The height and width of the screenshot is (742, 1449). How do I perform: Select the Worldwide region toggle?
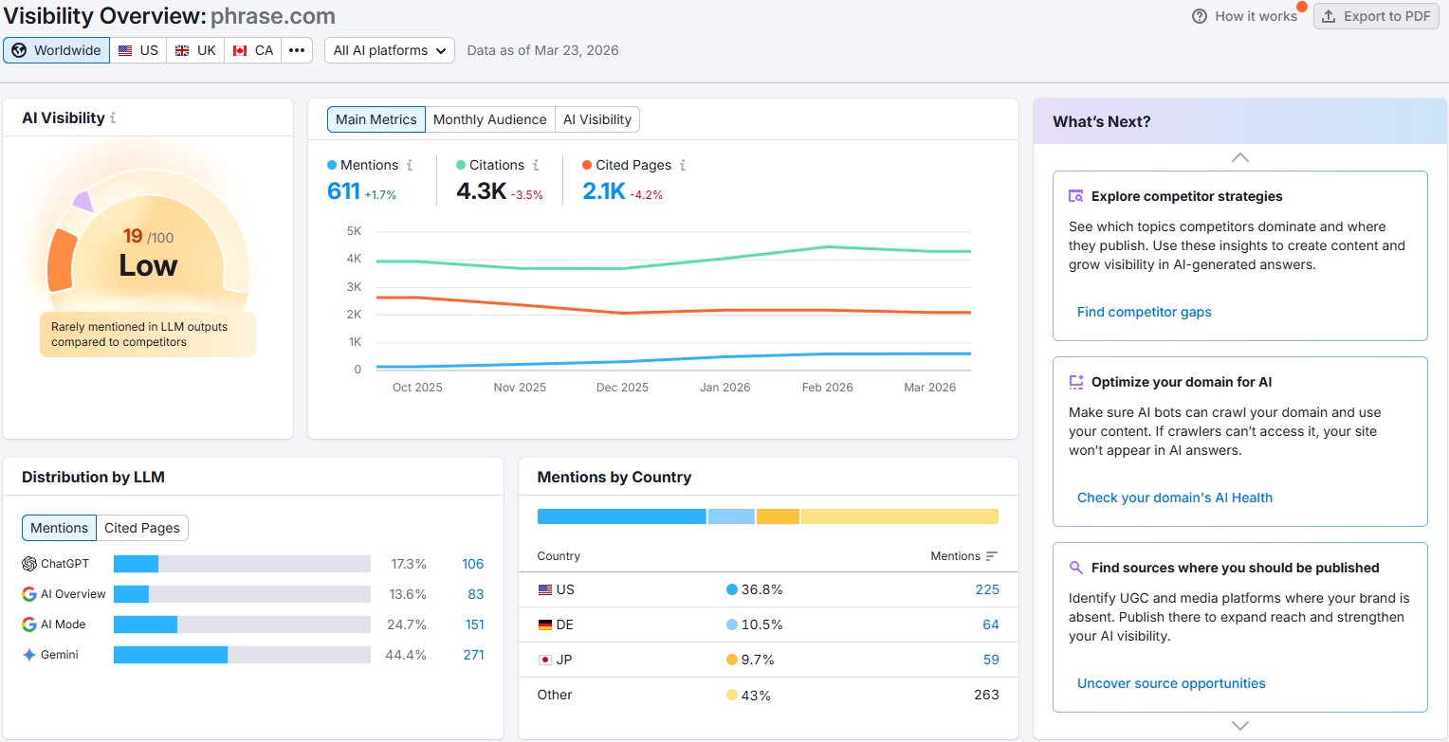(56, 50)
